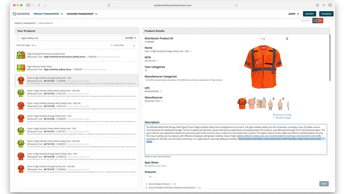Click the search magnifier icon in Your Products
Screen dimensions: 345x194
tap(19, 38)
